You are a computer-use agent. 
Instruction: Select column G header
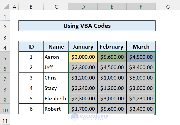point(167,7)
